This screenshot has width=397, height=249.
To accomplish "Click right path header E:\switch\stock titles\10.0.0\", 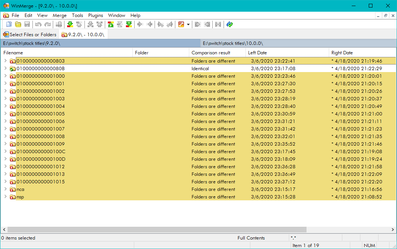I will click(298, 43).
